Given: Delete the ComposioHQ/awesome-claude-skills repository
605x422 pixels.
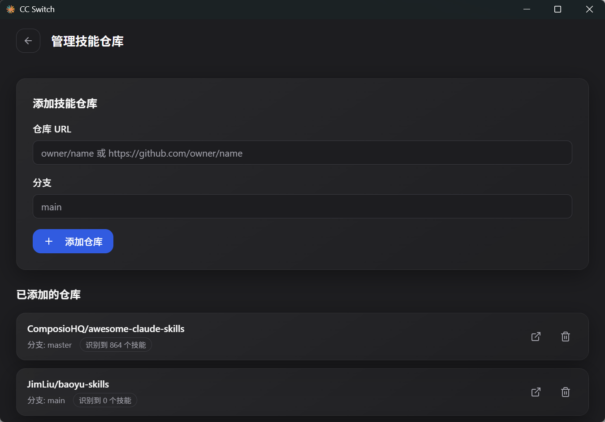Looking at the screenshot, I should (x=566, y=337).
